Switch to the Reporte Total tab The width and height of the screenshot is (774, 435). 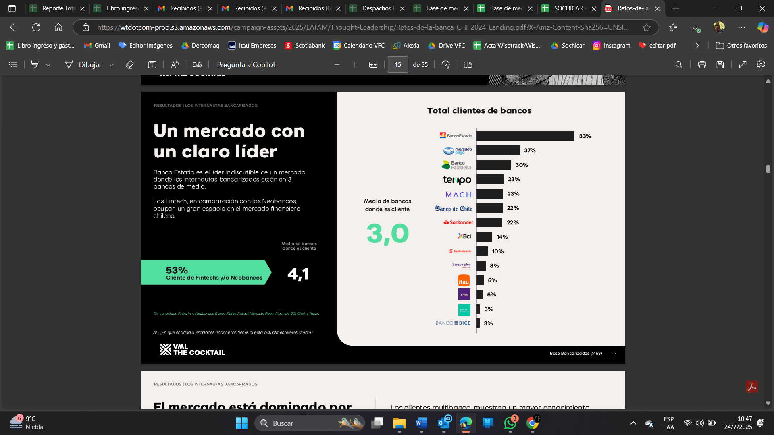click(57, 8)
